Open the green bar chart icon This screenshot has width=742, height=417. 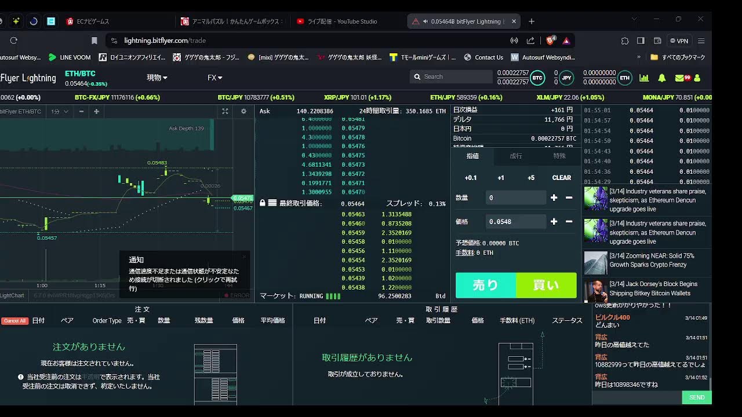coord(644,78)
